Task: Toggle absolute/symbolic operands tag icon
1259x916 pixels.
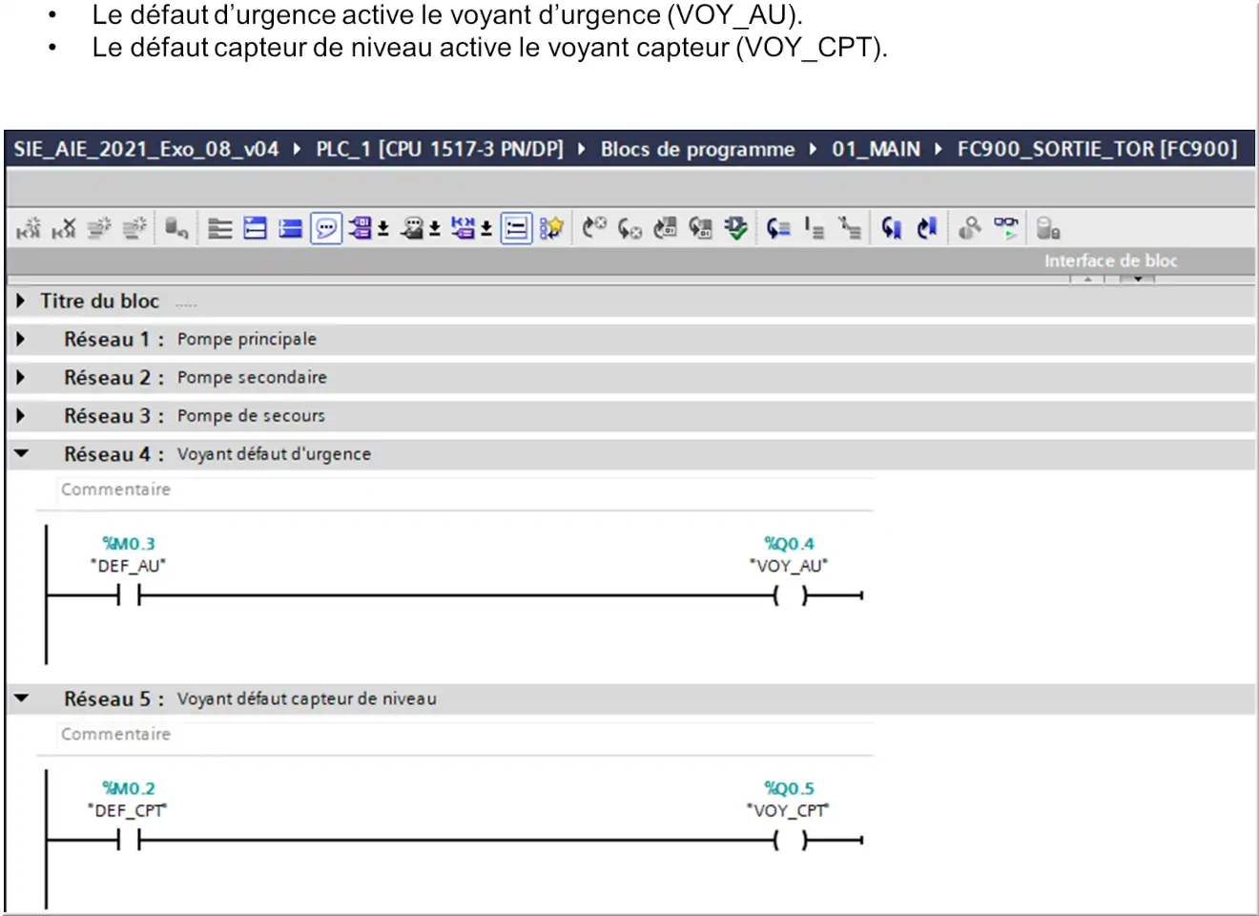Action: 361,228
